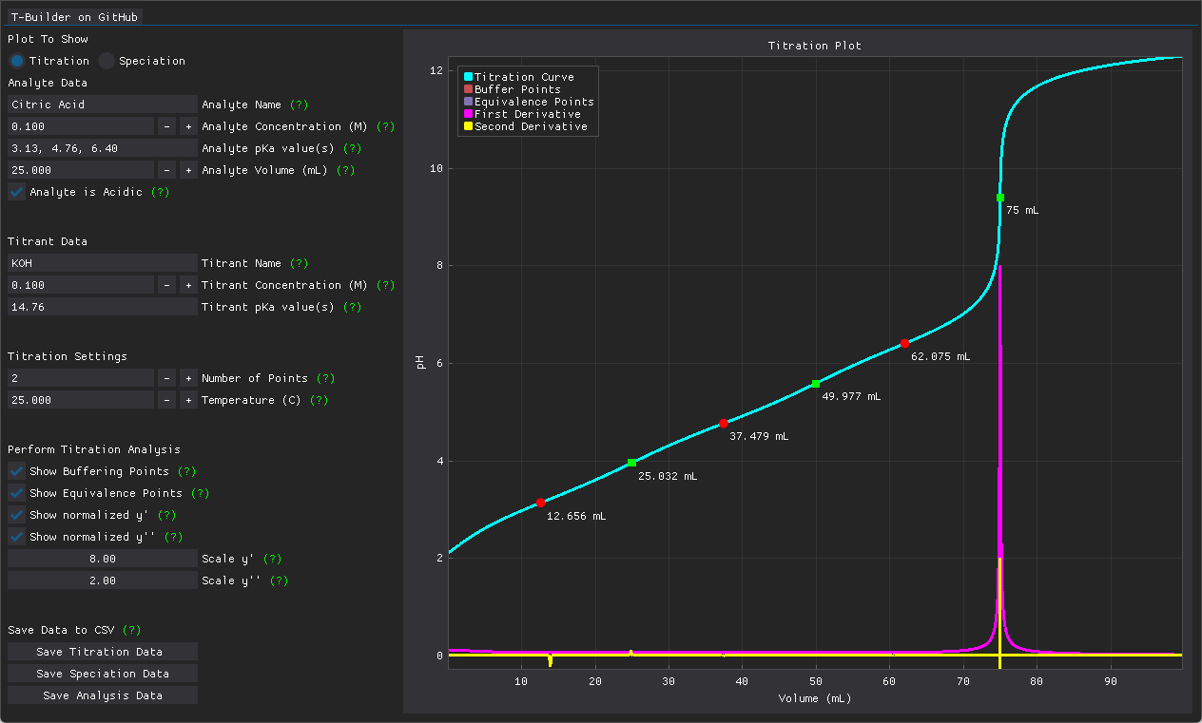Decrement Number of Points with minus stepper
Screen dimensions: 1202x723
[x=165, y=377]
